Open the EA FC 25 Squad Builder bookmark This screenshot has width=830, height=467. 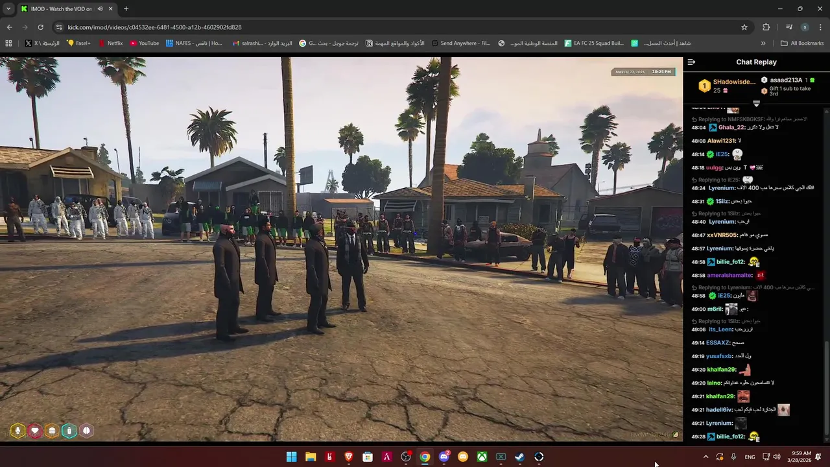point(594,43)
